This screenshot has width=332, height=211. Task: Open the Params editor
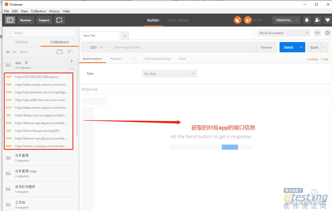coord(266,47)
